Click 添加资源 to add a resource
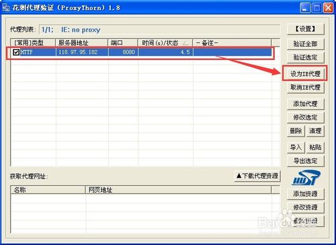 coord(306,194)
